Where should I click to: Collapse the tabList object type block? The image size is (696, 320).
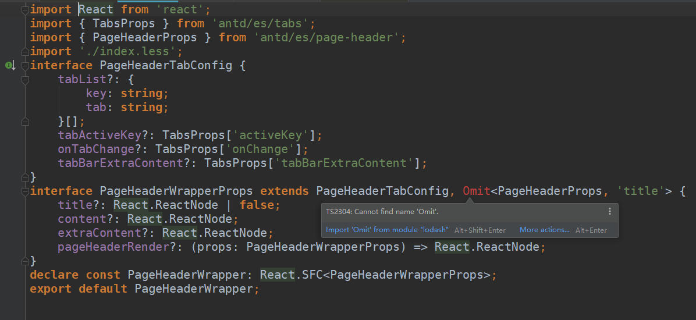click(x=25, y=80)
